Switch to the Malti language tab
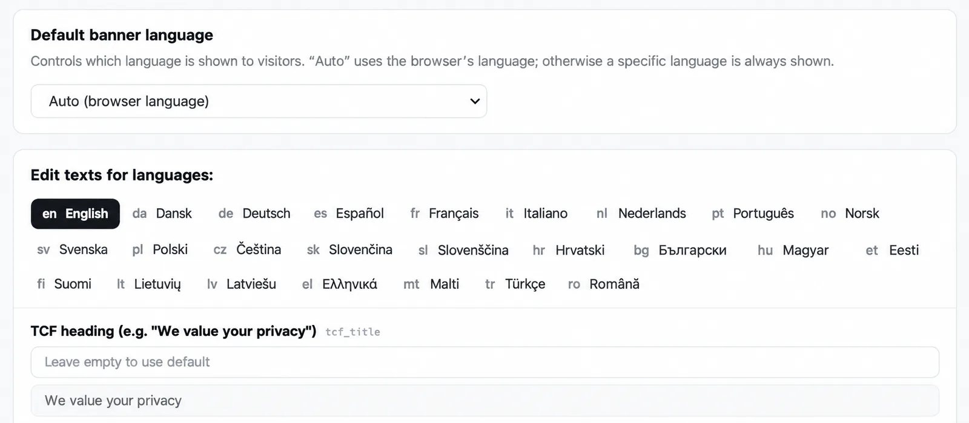969x423 pixels. point(431,284)
